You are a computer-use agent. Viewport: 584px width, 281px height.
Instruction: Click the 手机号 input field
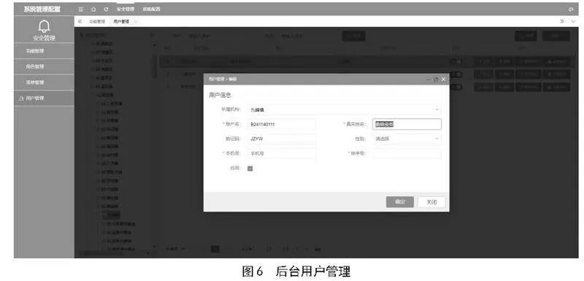[x=282, y=153]
